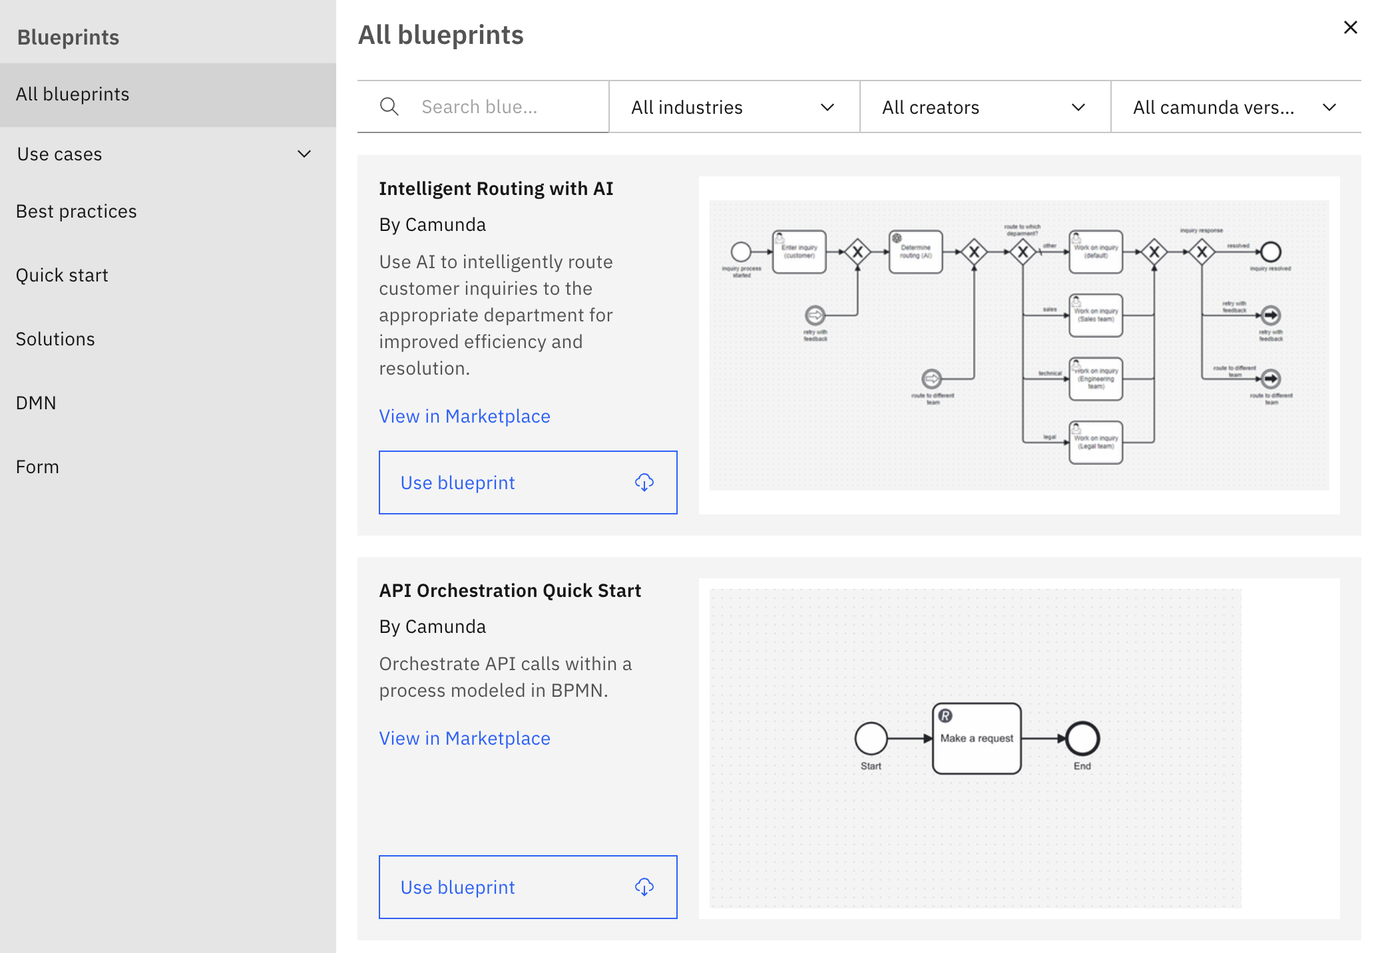This screenshot has width=1378, height=953.
Task: Open the All creators dropdown
Action: 984,106
